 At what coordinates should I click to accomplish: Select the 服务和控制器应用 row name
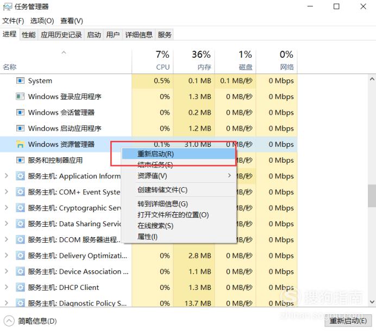(55, 160)
